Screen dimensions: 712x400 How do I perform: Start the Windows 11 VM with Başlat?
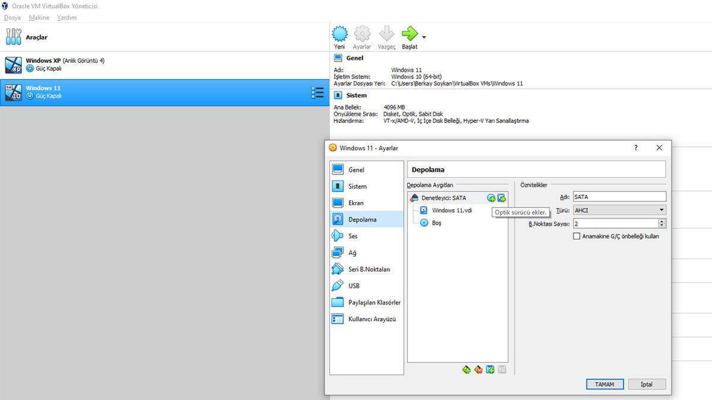point(409,36)
